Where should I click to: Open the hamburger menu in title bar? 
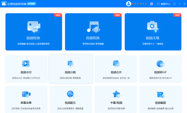coord(174,4)
